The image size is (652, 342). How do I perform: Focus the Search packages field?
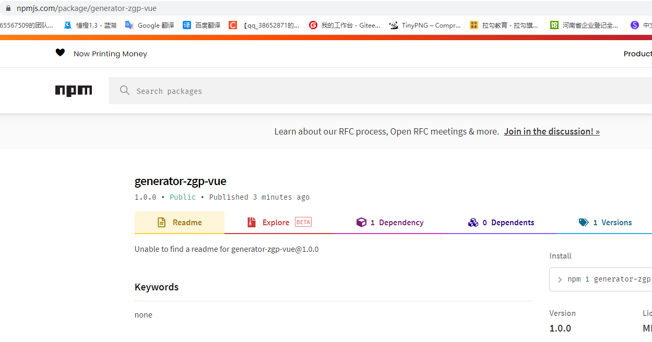(380, 91)
